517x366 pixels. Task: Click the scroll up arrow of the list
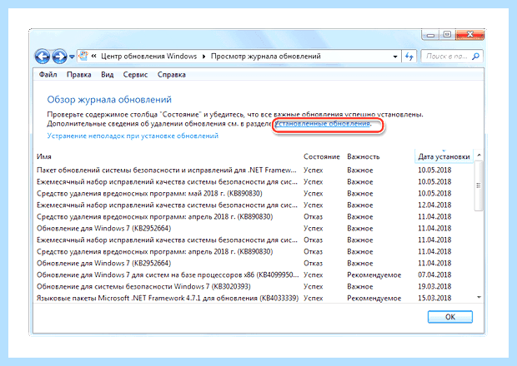pyautogui.click(x=479, y=155)
